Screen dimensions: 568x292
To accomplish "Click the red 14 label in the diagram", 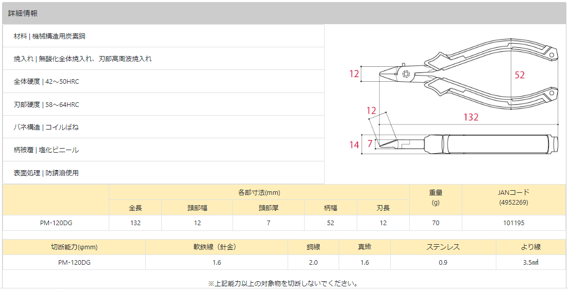I will 354,145.
